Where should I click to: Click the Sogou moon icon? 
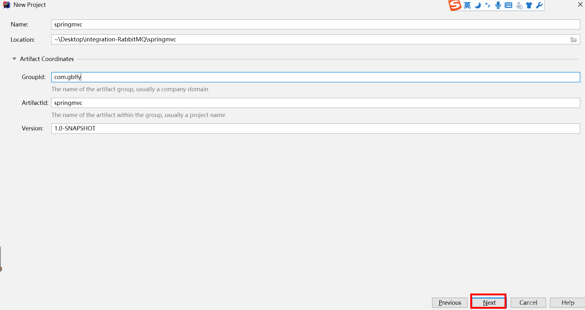(x=478, y=5)
